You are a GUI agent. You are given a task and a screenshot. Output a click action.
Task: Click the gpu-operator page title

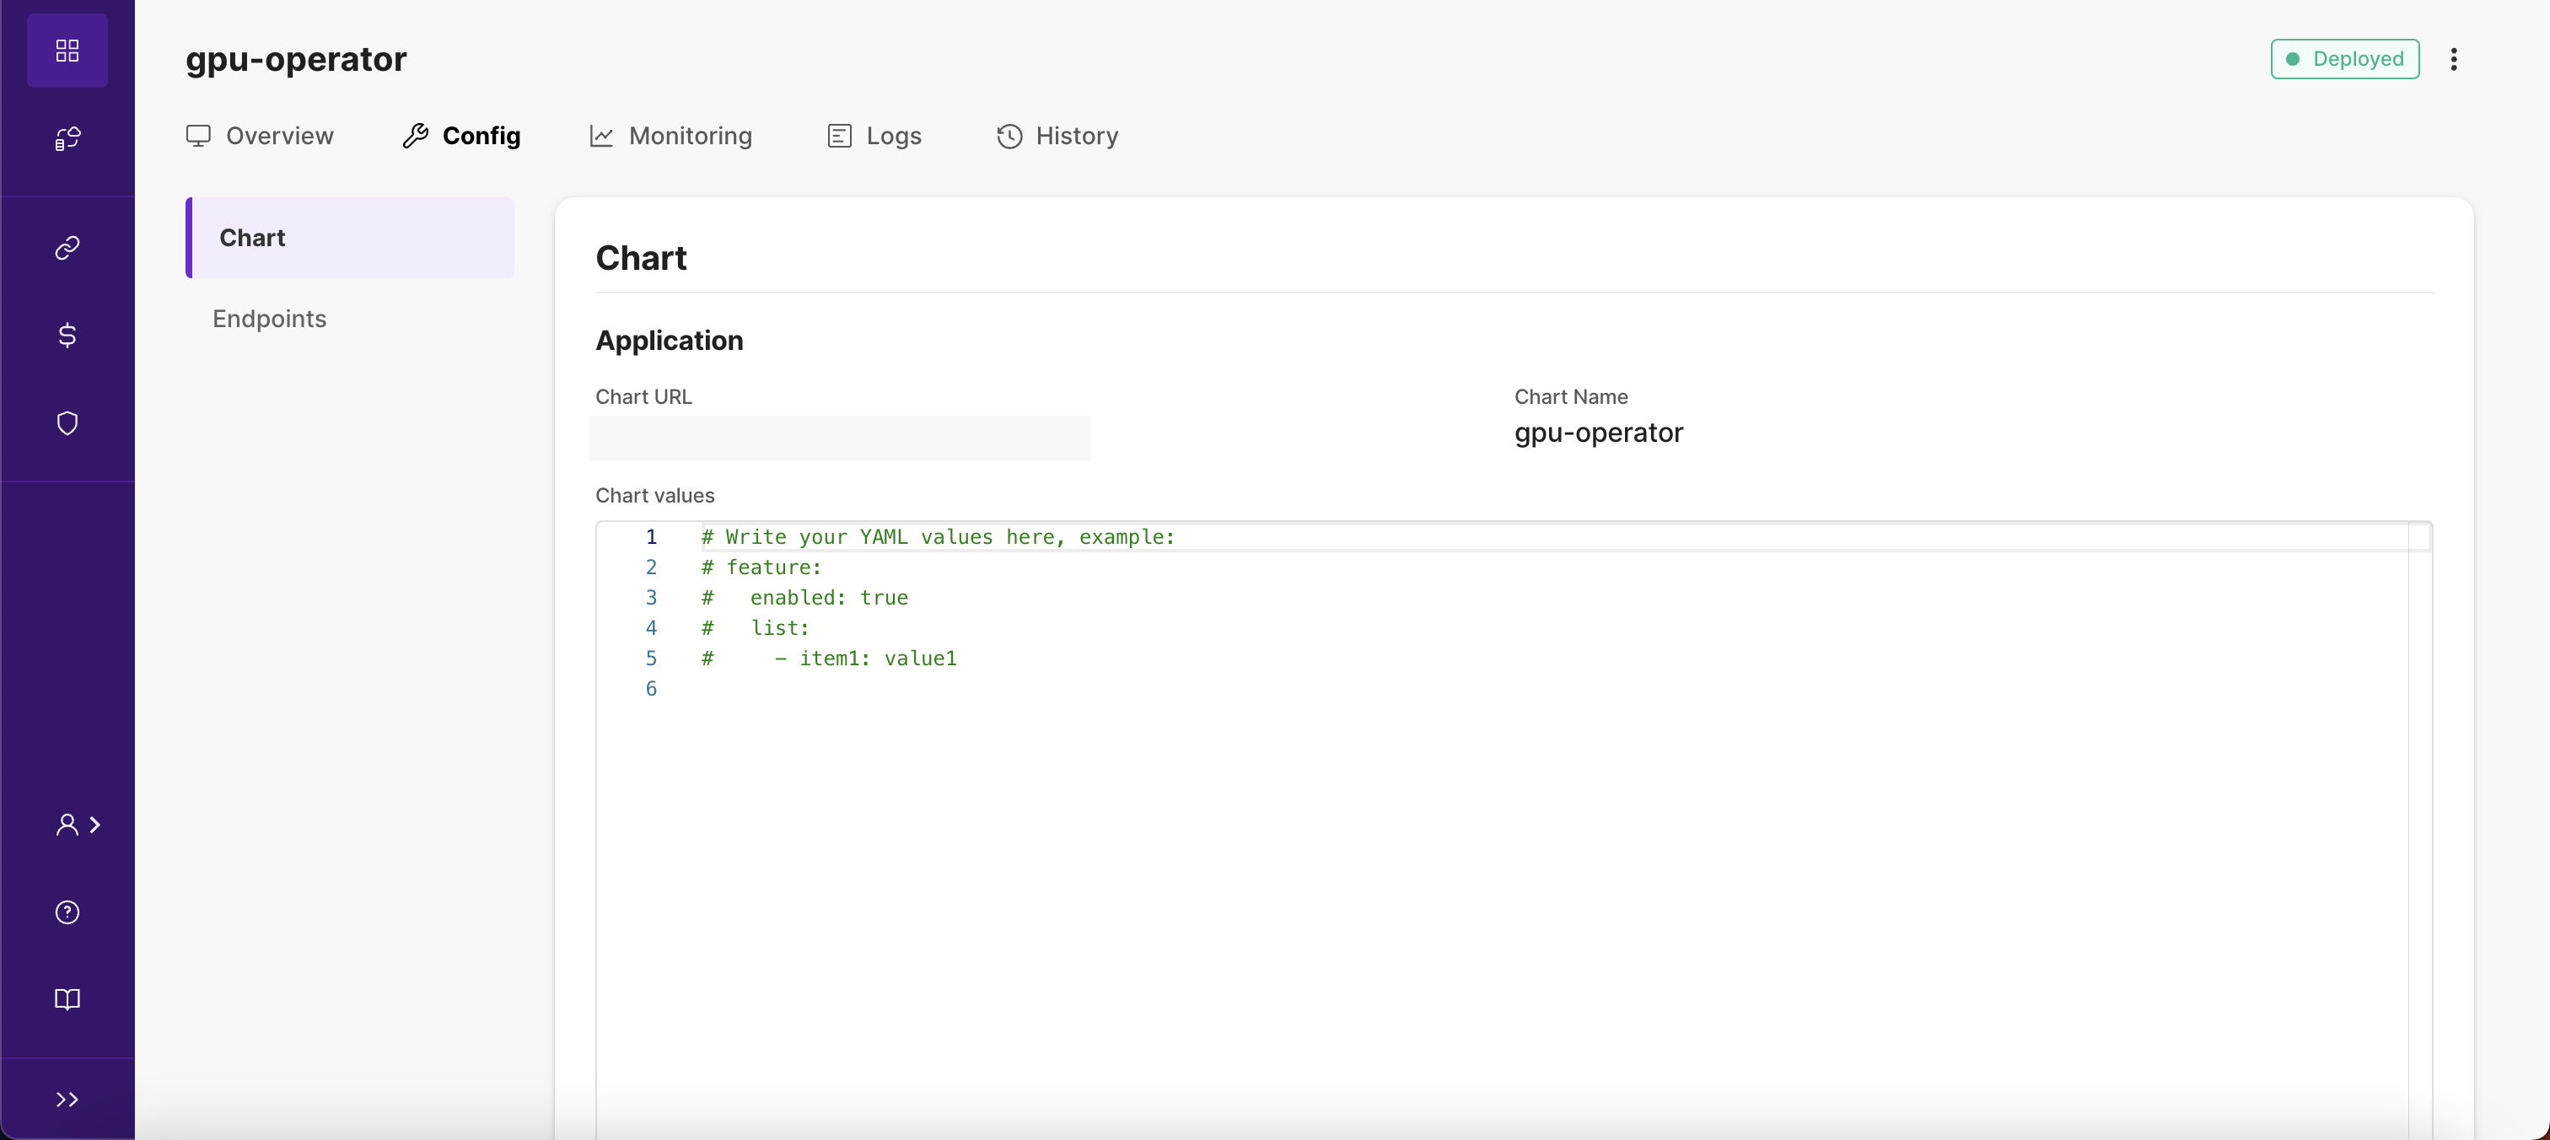(296, 59)
